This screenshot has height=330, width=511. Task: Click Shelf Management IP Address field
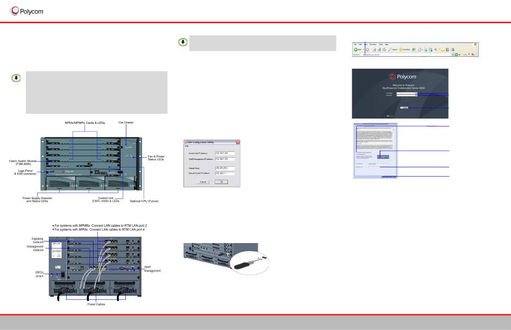point(225,159)
